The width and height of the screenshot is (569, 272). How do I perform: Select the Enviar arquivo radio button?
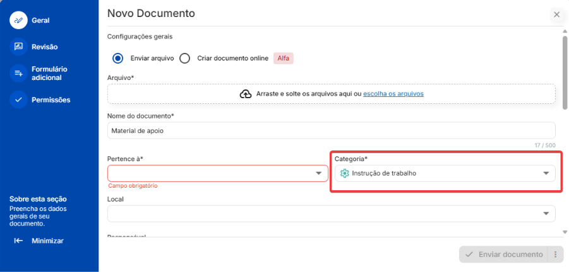coord(117,58)
